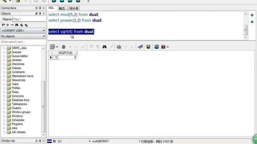Click the post changes checkmark icon
Image resolution: width=257 pixels, height=144 pixels.
[83, 47]
